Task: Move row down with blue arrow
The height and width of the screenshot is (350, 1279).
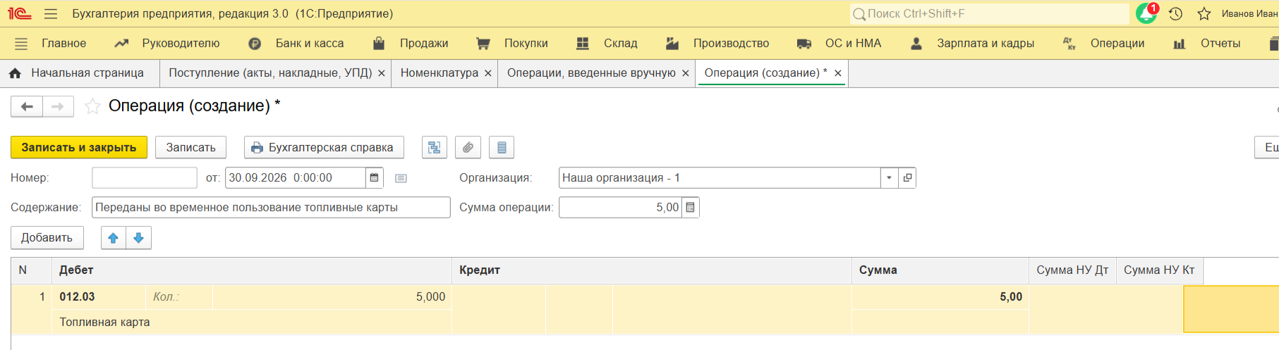Action: [x=139, y=237]
